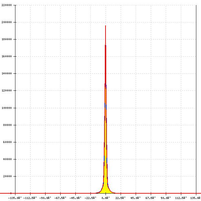Screen dimensions: 201x201
Task: Select the 80000 y-axis label
Action: point(7,125)
